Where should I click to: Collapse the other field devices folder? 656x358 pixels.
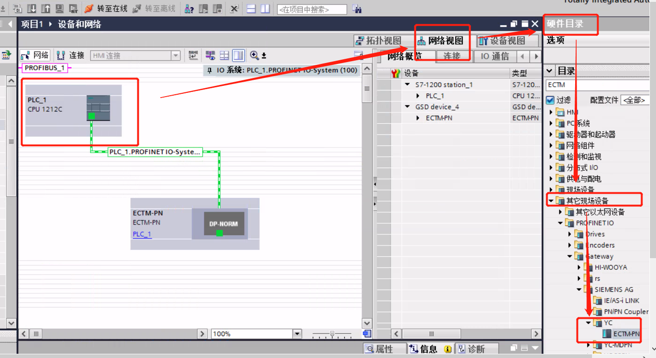click(551, 201)
